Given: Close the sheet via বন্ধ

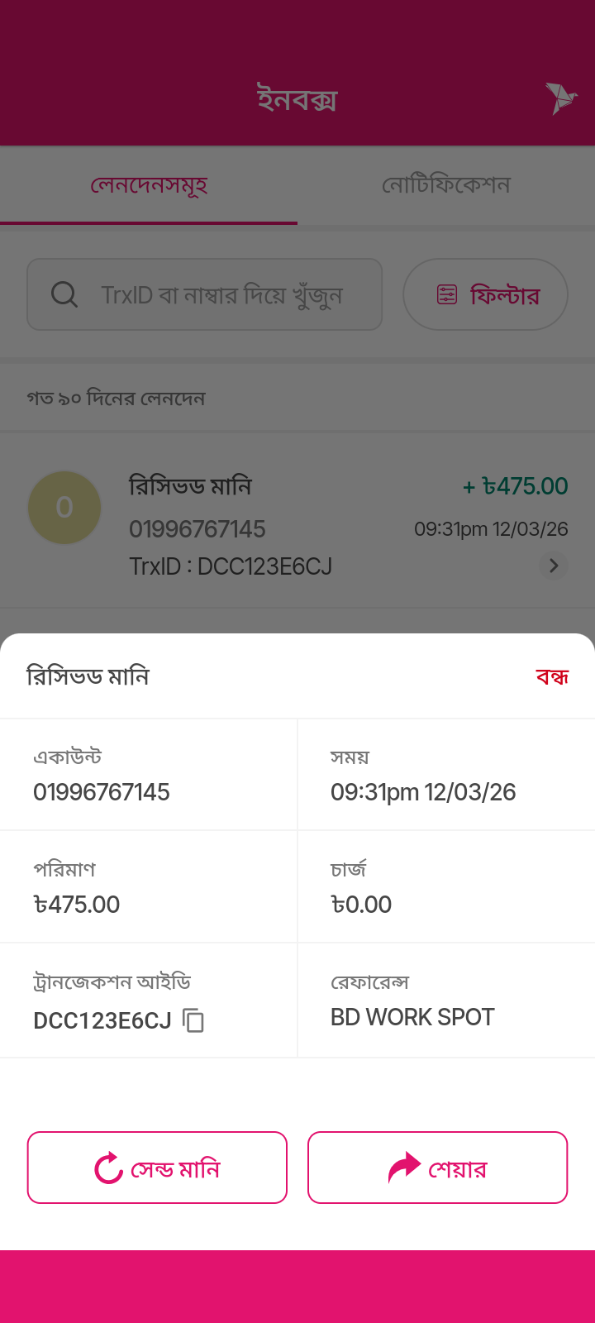Looking at the screenshot, I should pos(552,677).
